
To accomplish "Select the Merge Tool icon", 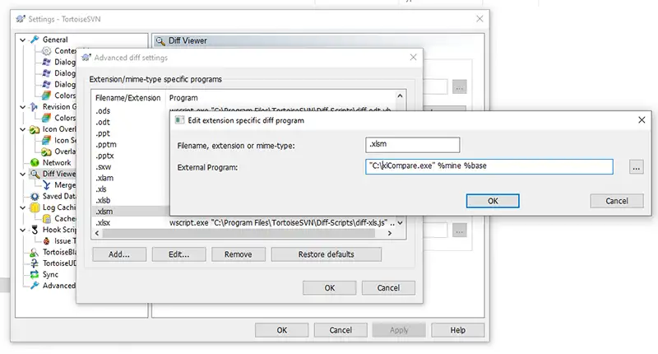I will [x=46, y=185].
